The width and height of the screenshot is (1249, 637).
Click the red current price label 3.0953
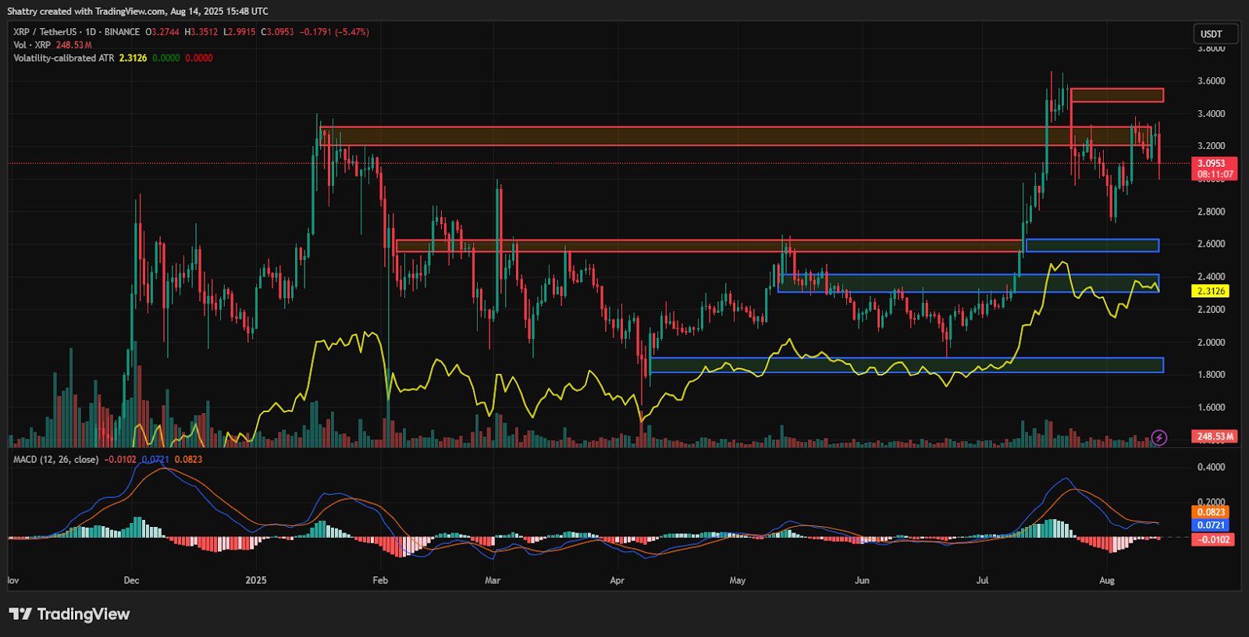click(x=1214, y=169)
